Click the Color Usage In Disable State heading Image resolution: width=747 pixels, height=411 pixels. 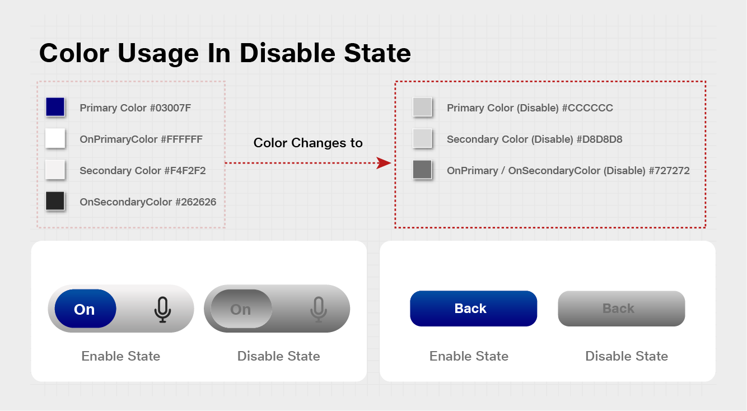pyautogui.click(x=225, y=53)
